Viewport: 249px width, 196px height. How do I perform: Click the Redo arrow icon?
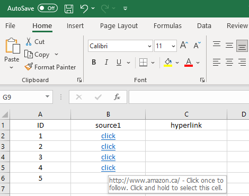coord(105,8)
